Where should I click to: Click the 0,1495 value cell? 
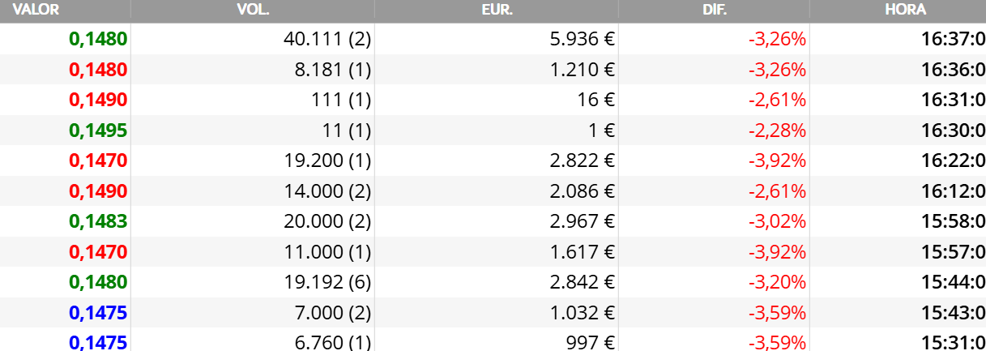99,131
